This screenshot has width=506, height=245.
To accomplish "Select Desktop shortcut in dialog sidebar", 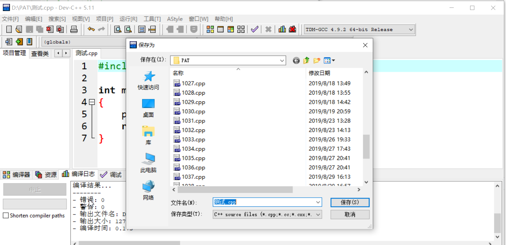I will [x=149, y=108].
